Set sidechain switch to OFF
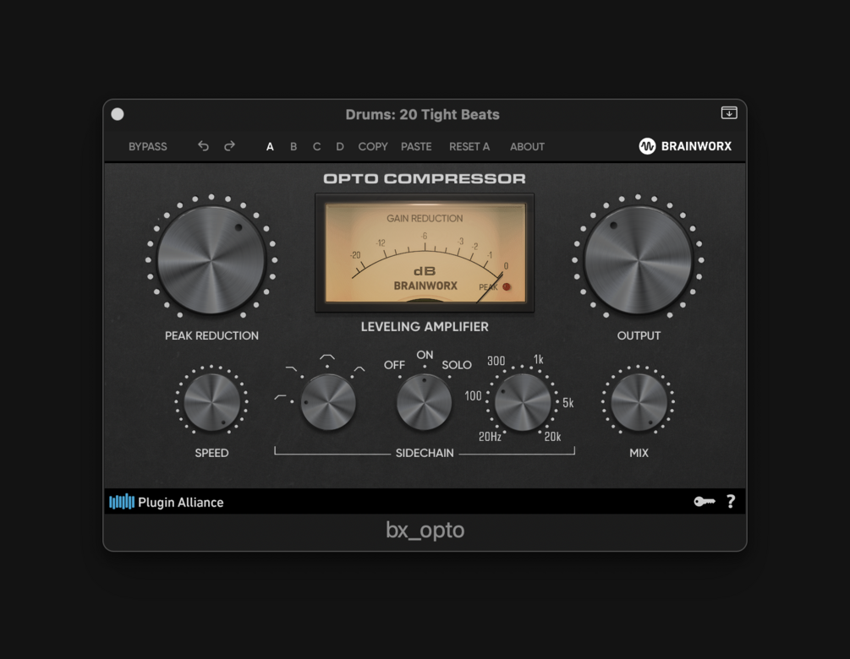The width and height of the screenshot is (850, 659). (x=394, y=365)
